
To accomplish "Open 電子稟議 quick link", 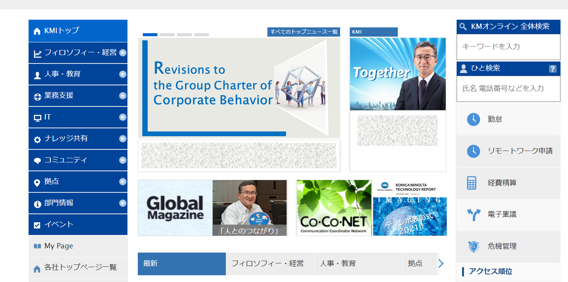I will pyautogui.click(x=508, y=215).
